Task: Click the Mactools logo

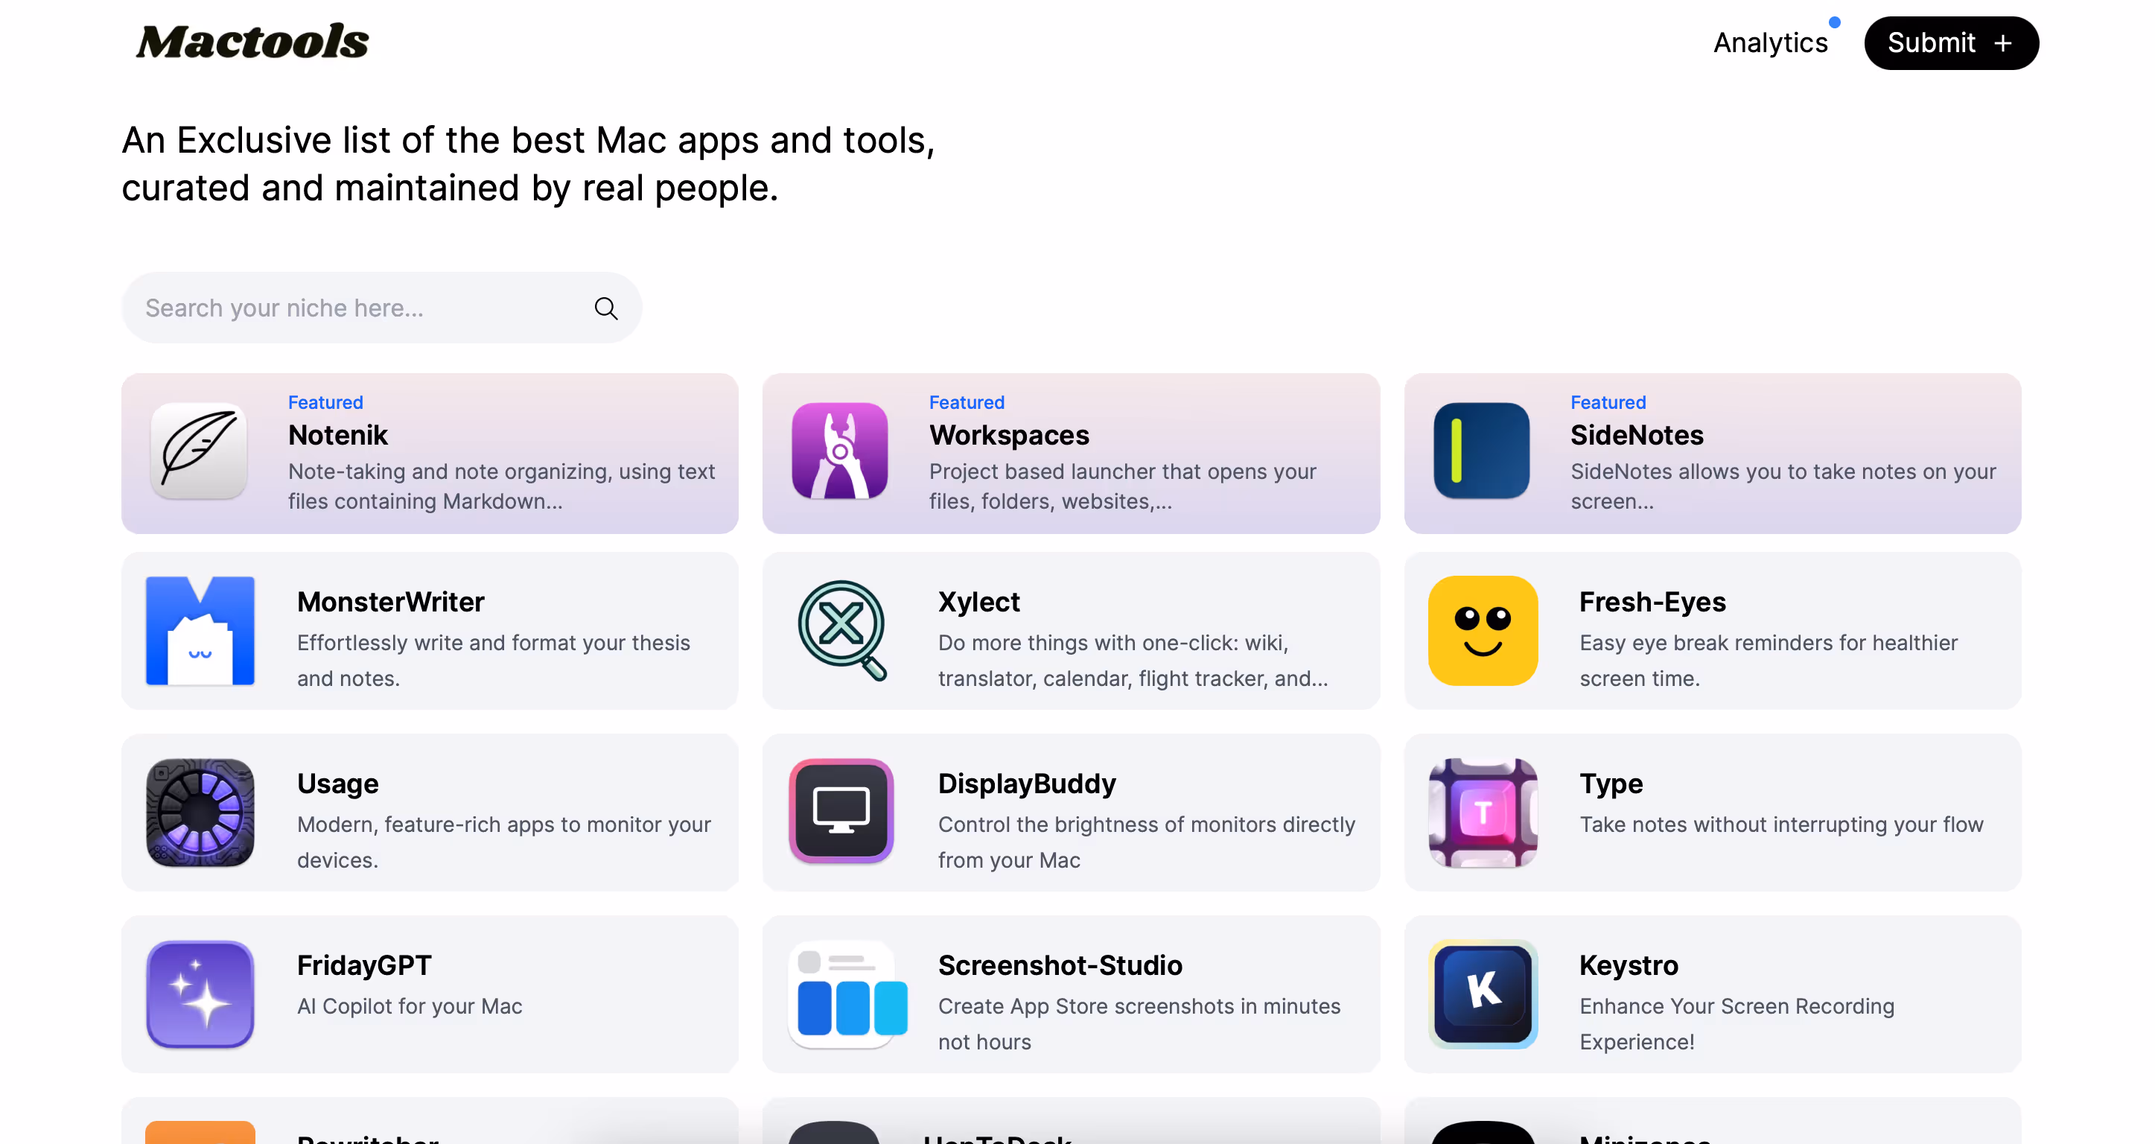Action: 252,40
